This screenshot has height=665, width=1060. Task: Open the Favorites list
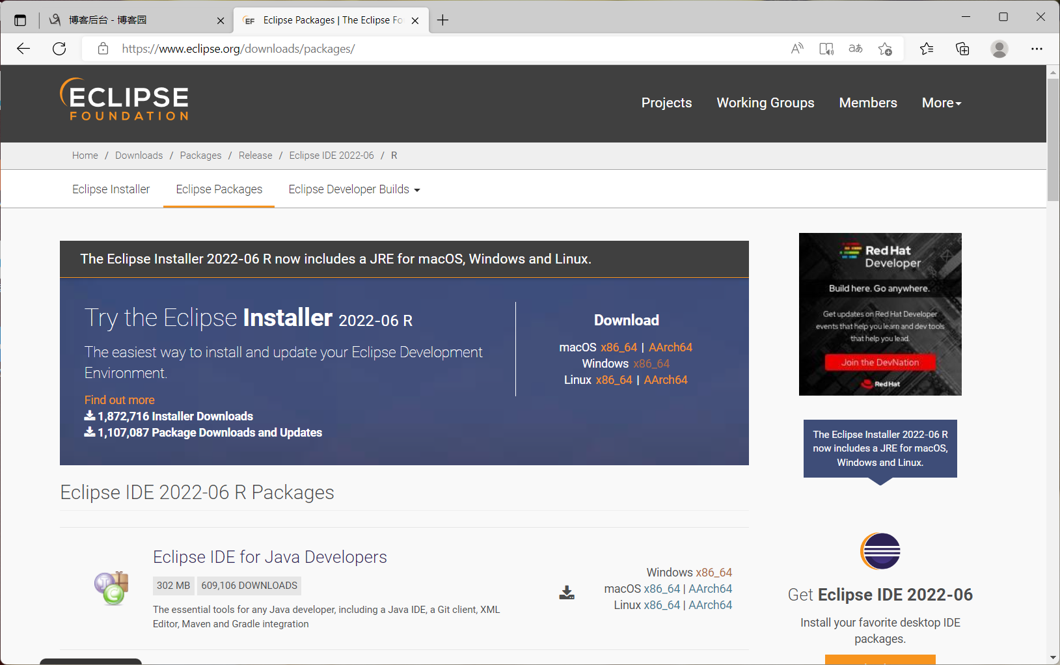(x=927, y=49)
